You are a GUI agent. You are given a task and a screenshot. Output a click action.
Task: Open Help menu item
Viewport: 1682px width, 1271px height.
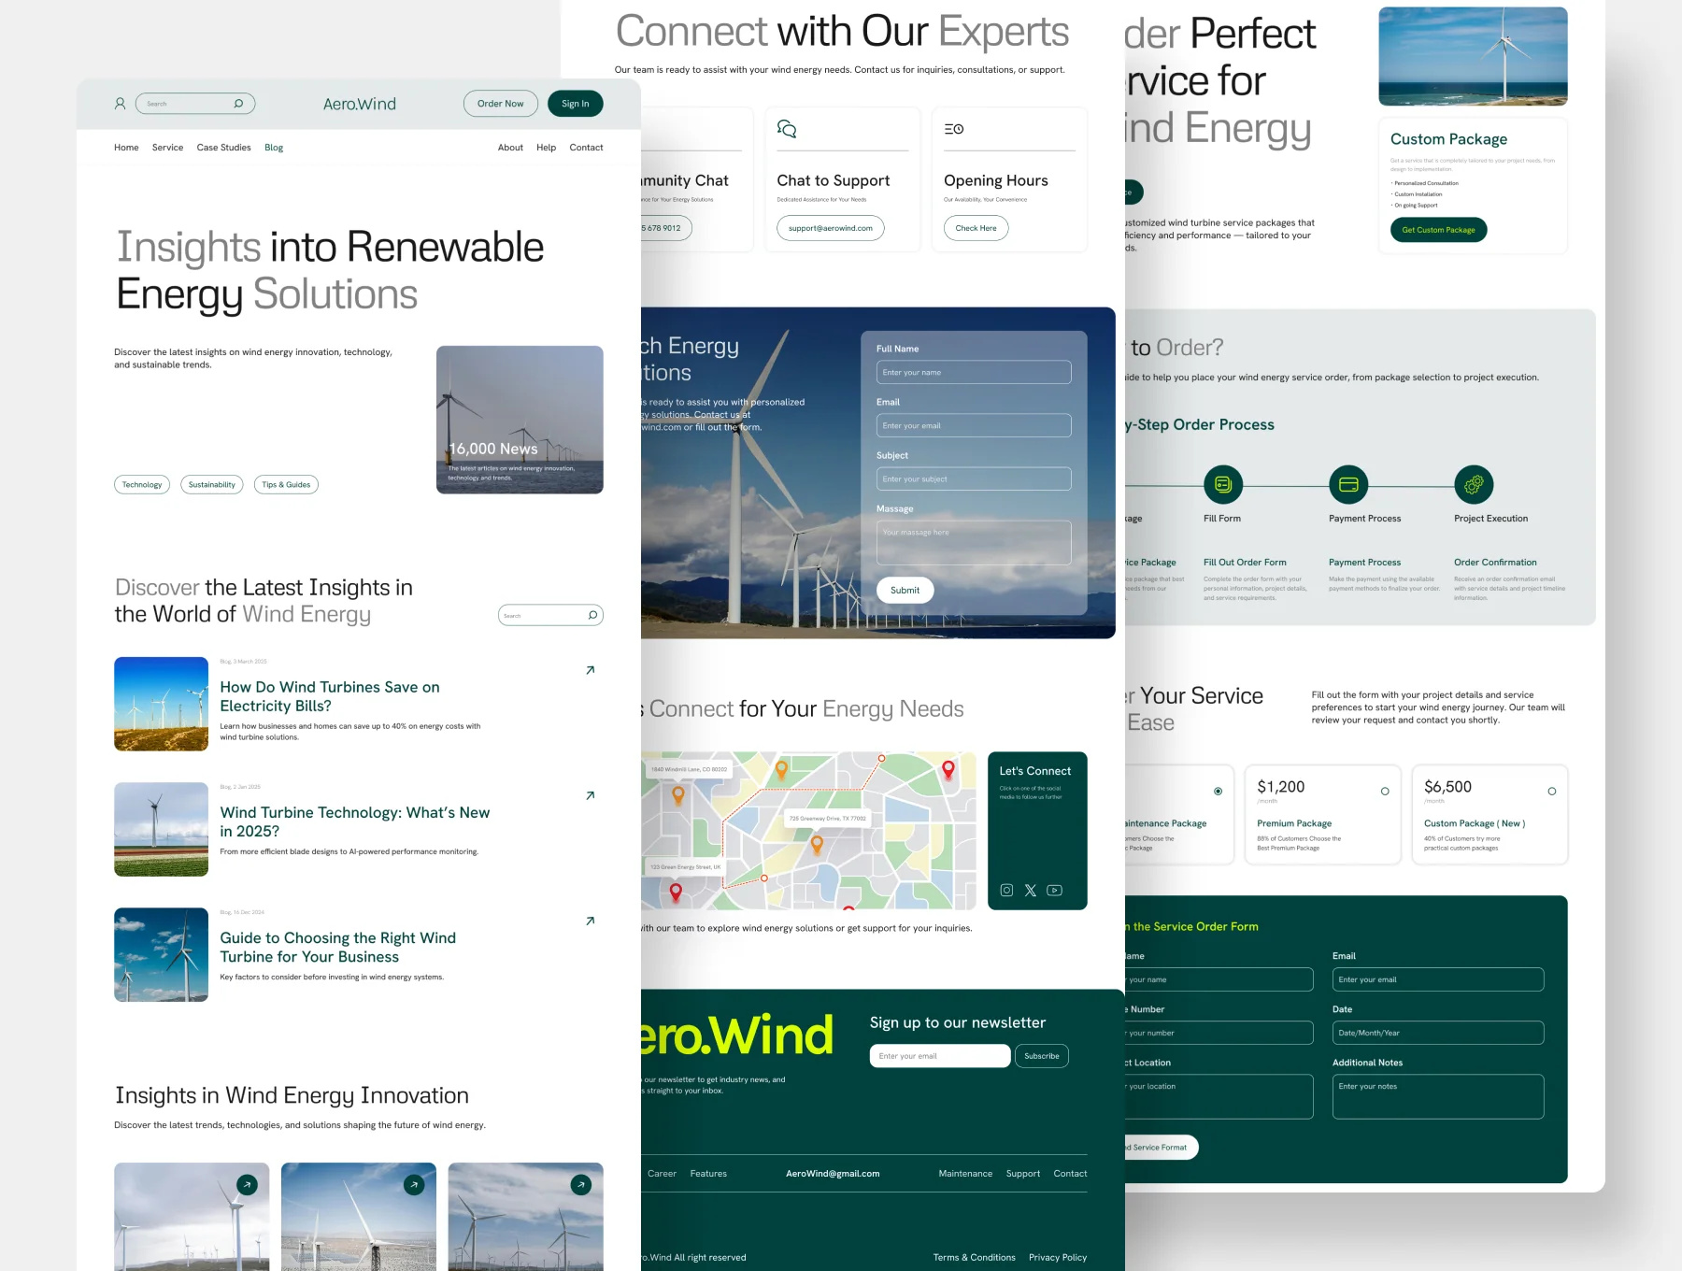[546, 148]
